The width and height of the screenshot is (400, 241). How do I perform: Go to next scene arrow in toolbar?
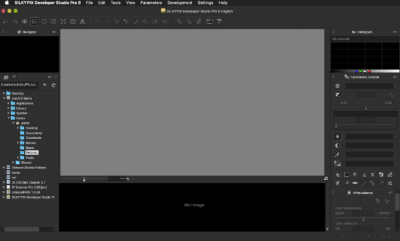[15, 22]
